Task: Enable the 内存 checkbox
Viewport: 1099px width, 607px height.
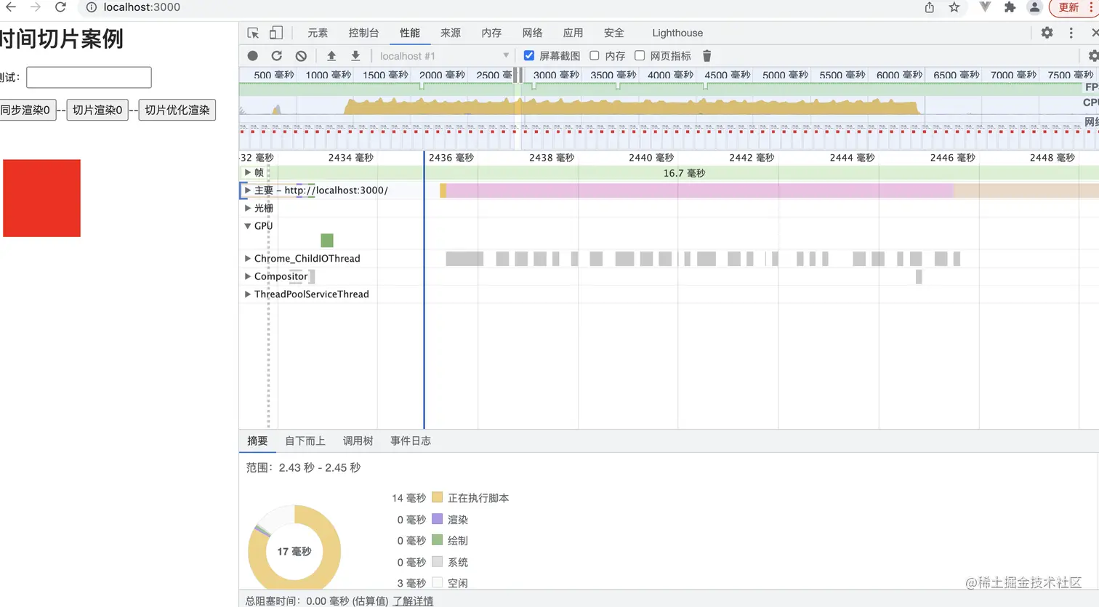Action: [x=595, y=55]
